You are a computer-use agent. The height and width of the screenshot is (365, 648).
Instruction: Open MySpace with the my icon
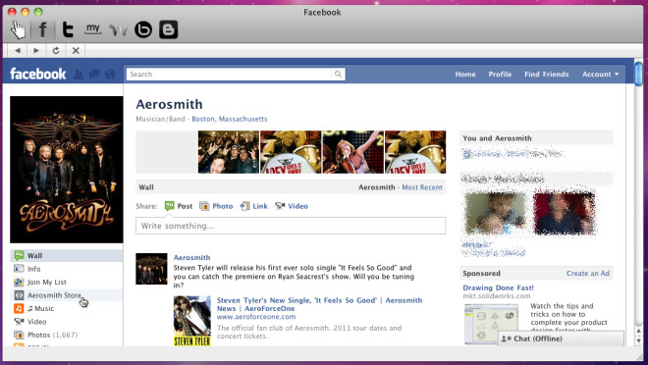point(93,28)
